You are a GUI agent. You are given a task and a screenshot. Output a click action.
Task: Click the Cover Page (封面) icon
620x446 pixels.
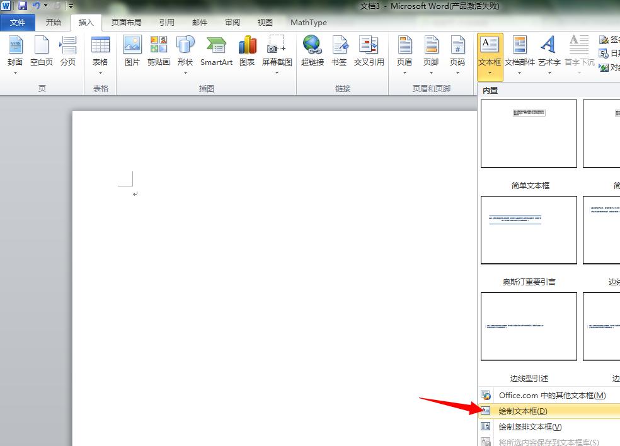(15, 45)
